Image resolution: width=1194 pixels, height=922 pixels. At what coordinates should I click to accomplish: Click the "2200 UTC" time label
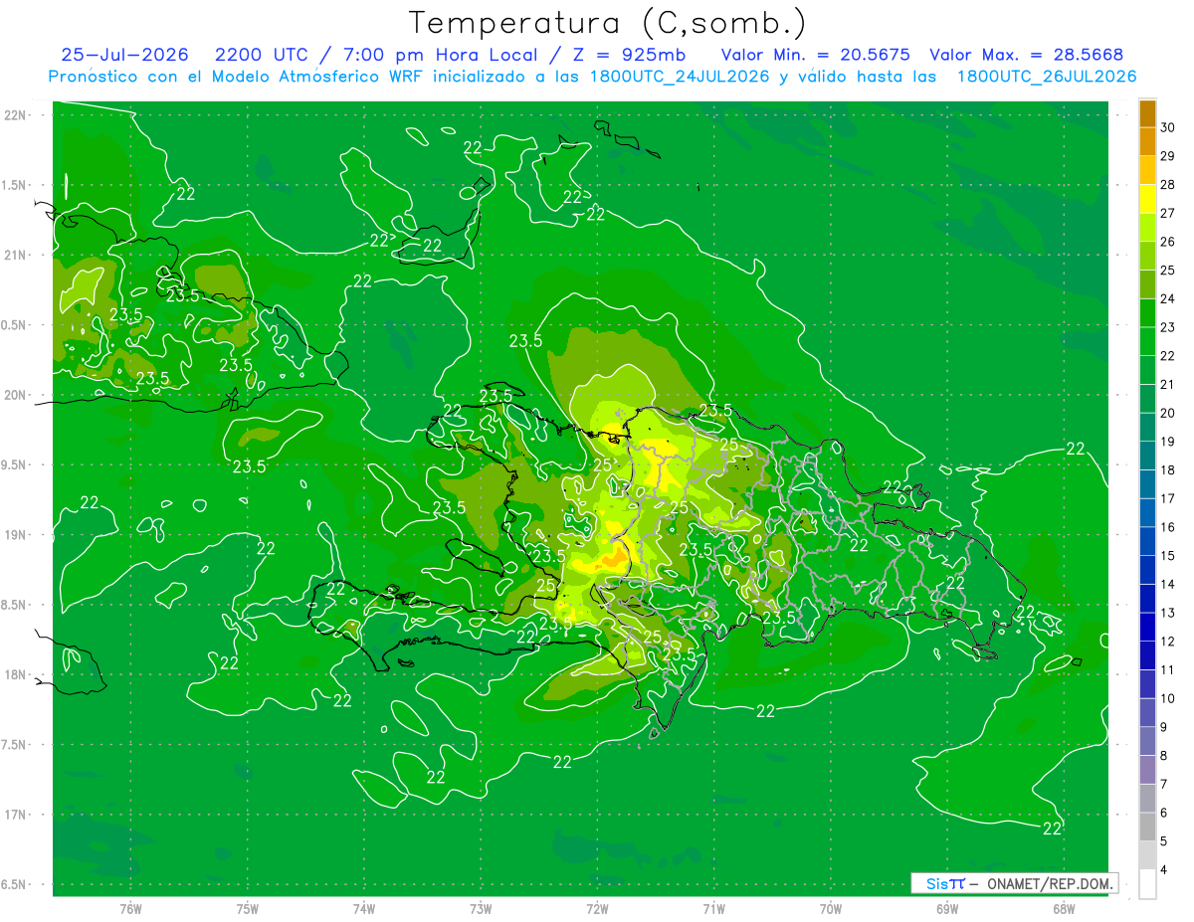click(x=261, y=55)
